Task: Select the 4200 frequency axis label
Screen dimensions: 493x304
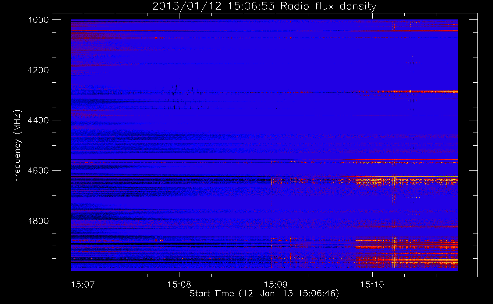Action: tap(38, 70)
